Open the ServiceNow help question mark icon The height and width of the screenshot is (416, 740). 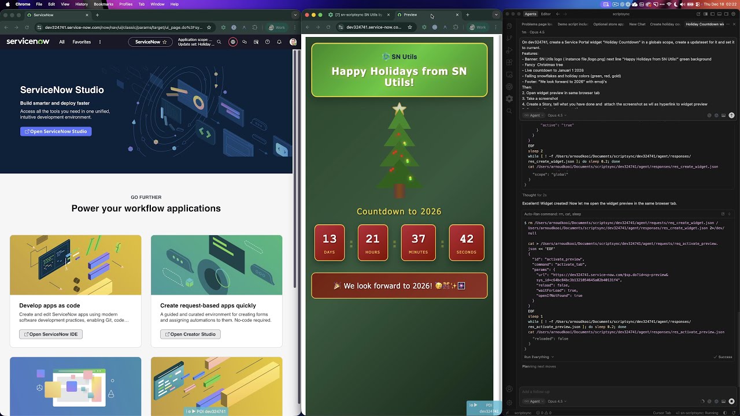point(267,42)
